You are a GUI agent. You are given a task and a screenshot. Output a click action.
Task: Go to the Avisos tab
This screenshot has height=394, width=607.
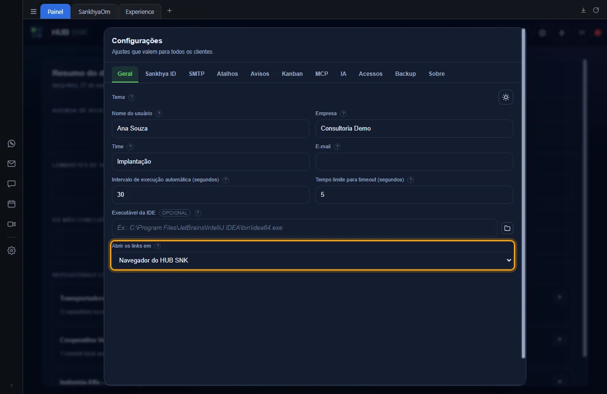(x=260, y=74)
